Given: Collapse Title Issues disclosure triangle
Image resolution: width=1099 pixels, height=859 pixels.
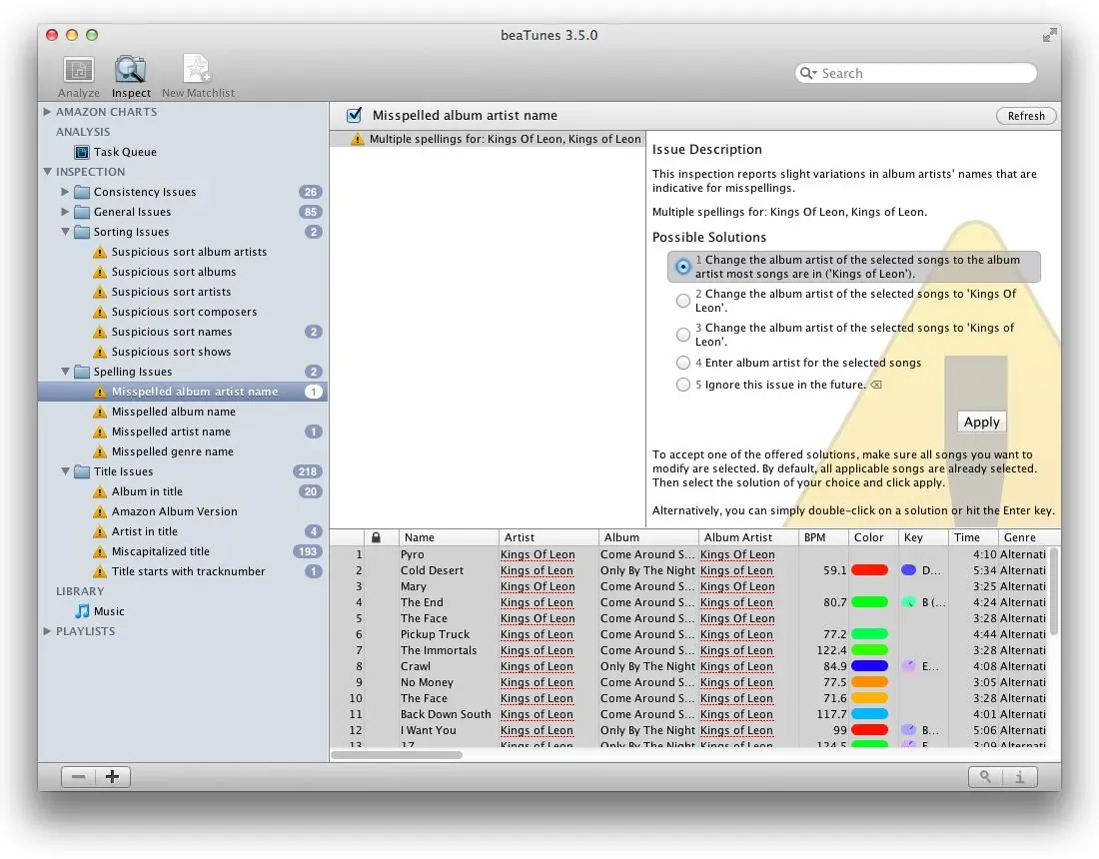Looking at the screenshot, I should coord(65,471).
